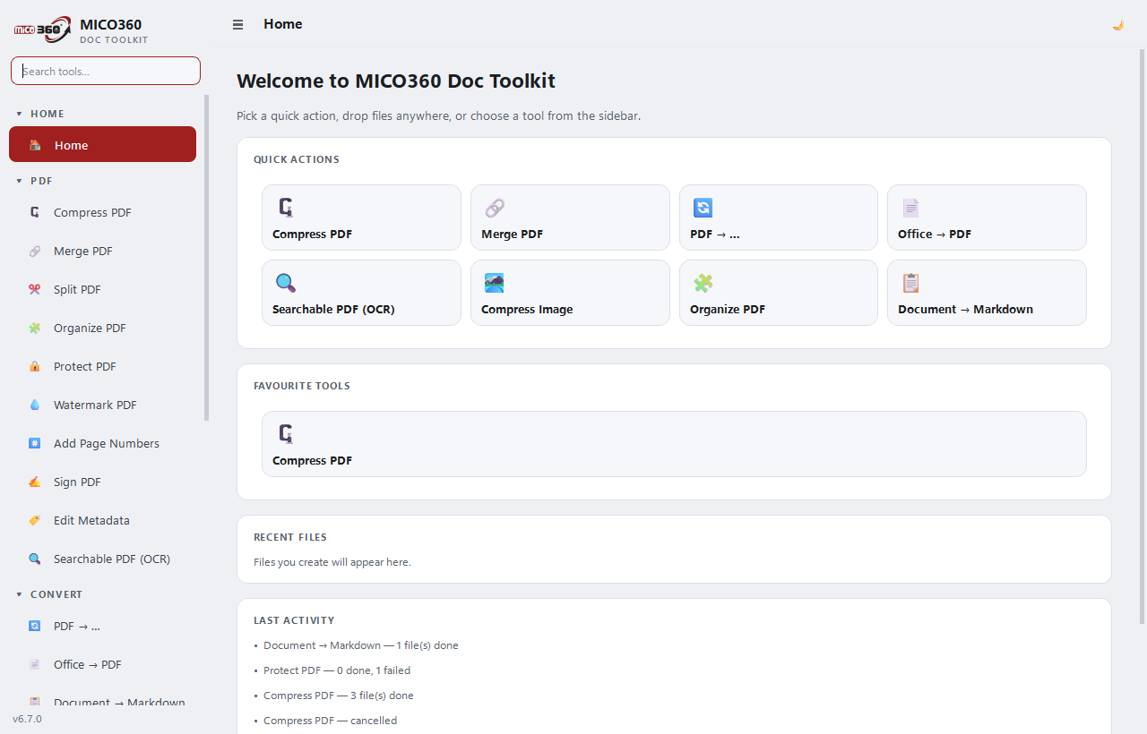Open Office → PDF from the sidebar label
This screenshot has height=734, width=1147.
[88, 664]
